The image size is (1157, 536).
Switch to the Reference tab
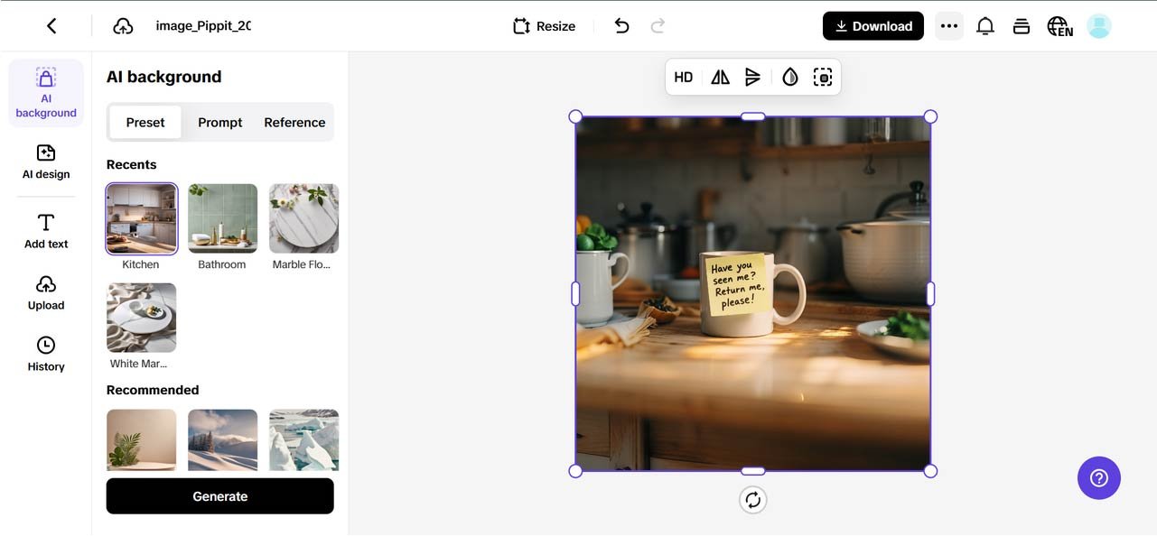(x=294, y=123)
